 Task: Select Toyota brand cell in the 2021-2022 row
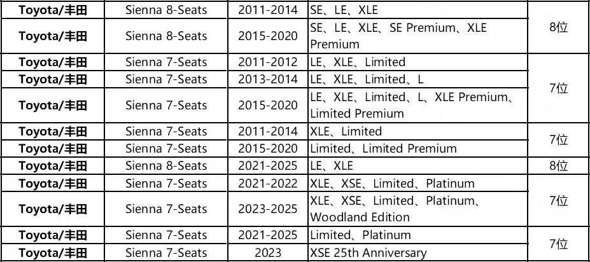(53, 184)
